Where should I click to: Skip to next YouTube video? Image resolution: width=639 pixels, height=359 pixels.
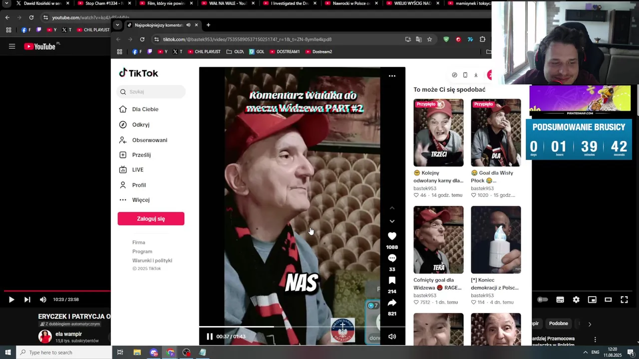[27, 300]
